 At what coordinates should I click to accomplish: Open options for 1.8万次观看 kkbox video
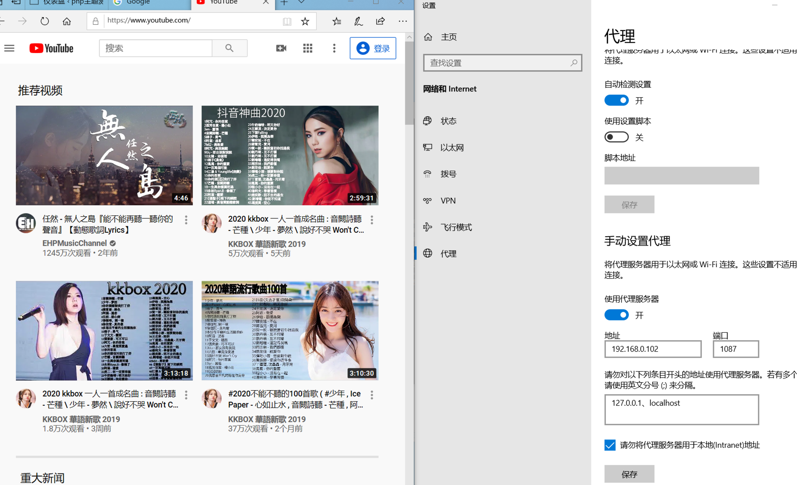[x=186, y=395]
